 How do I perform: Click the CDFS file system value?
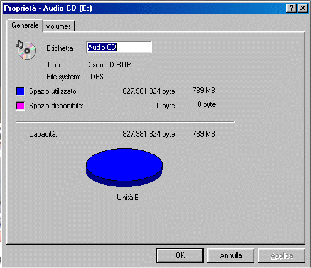95,77
